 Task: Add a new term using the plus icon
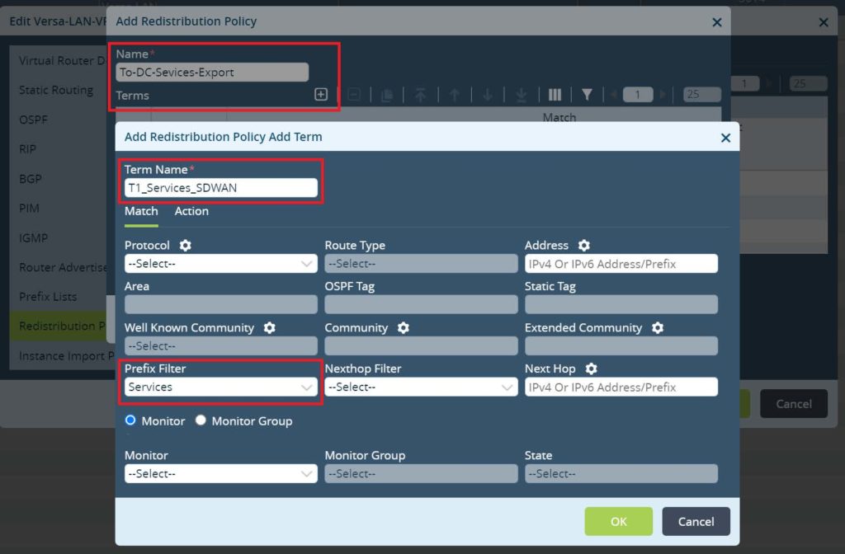tap(321, 93)
